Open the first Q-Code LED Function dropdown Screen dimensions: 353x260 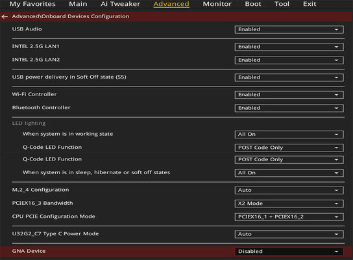tap(289, 148)
